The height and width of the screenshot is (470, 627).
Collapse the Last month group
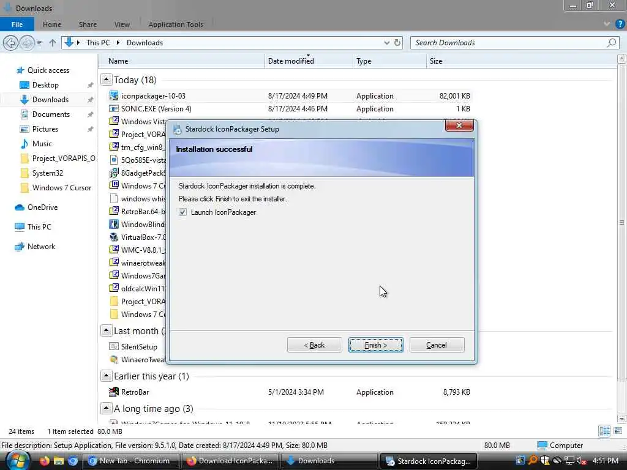click(106, 330)
